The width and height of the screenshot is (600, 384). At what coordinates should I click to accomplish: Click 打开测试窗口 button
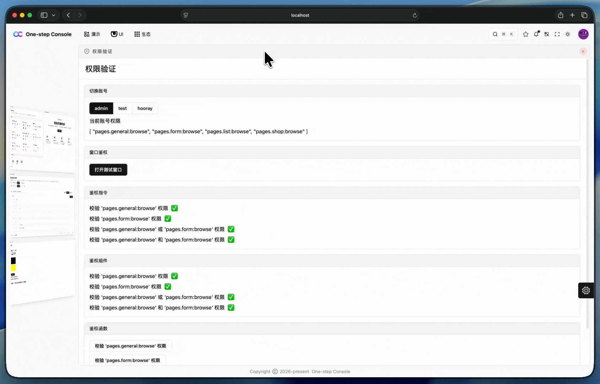pyautogui.click(x=108, y=170)
